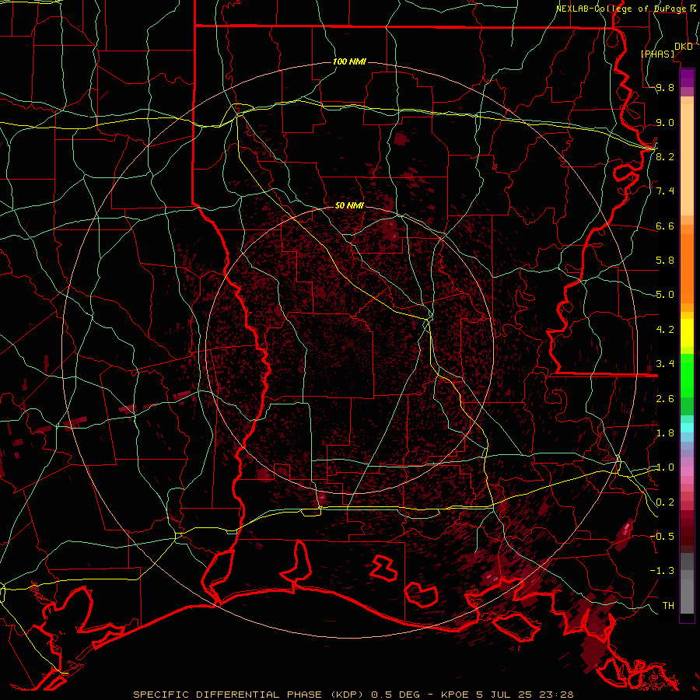This screenshot has width=700, height=700.
Task: Click the 1.0 value on the color scale
Action: pos(665,467)
